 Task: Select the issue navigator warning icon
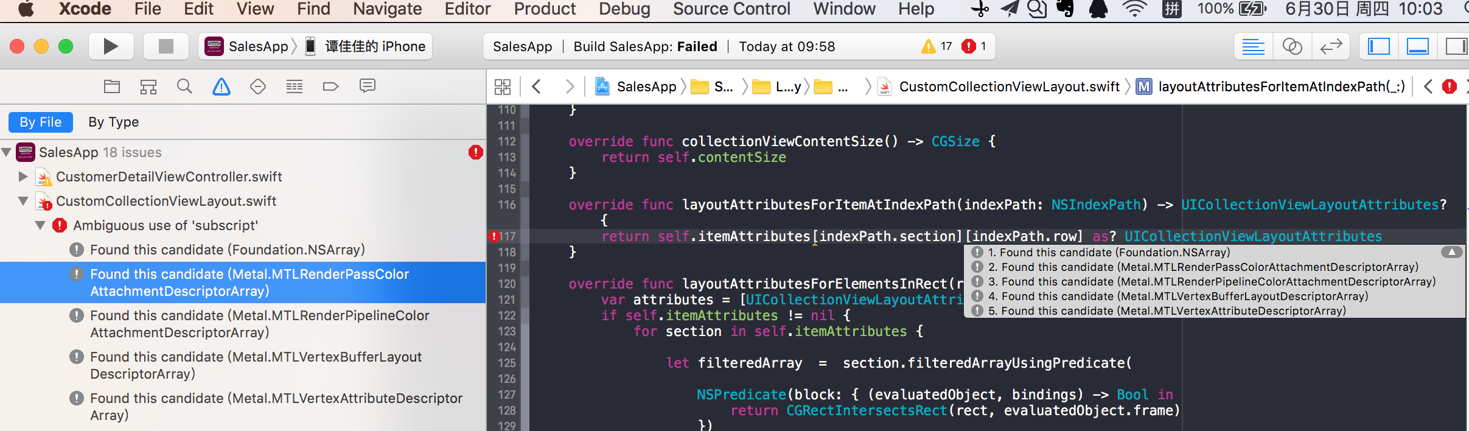click(x=222, y=86)
